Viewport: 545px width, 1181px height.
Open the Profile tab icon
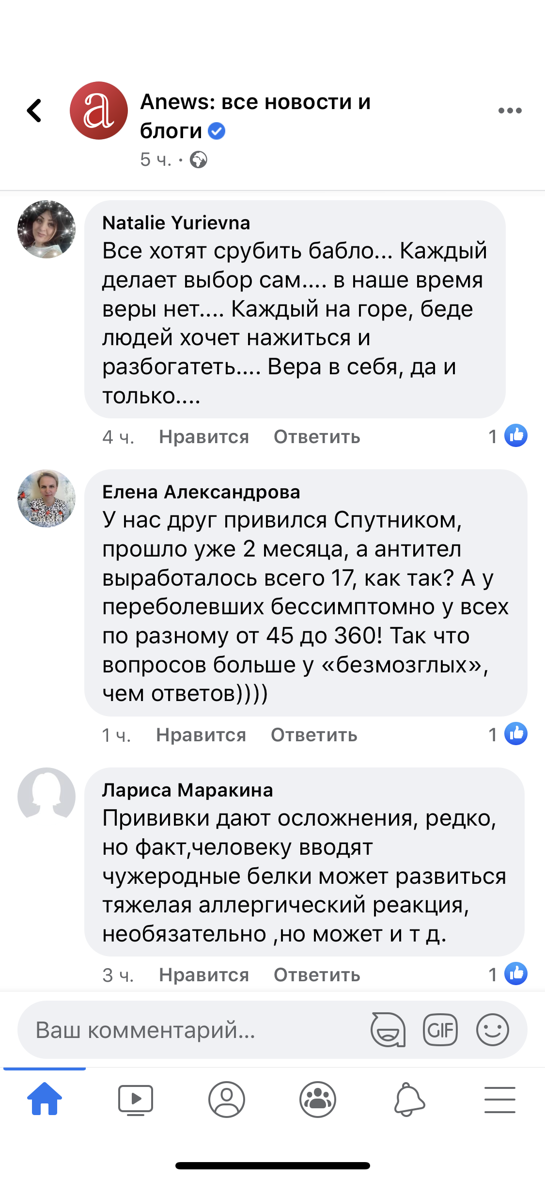click(x=227, y=1100)
